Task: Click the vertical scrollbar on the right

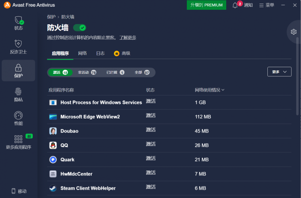Action: pyautogui.click(x=297, y=76)
